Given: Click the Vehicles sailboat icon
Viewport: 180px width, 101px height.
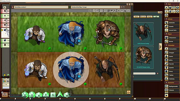Looking at the screenshot, I should (x=166, y=79).
